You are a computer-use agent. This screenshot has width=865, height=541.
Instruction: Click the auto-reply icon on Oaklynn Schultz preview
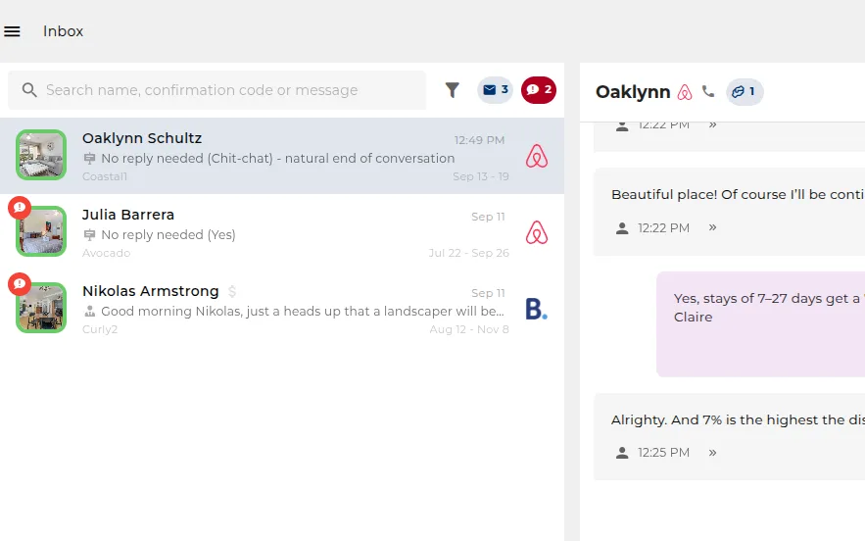tap(89, 159)
